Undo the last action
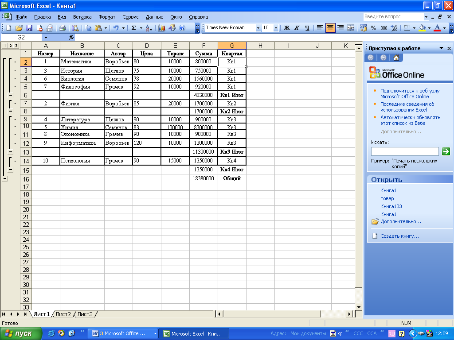454x340 pixels. (116, 28)
